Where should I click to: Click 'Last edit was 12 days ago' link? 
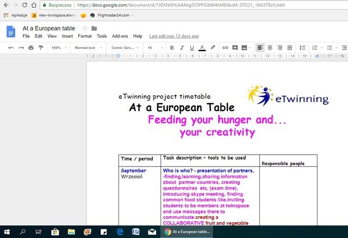(x=174, y=36)
